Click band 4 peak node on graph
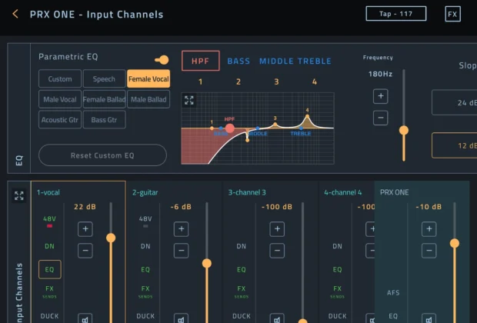477x323 pixels. point(307,116)
